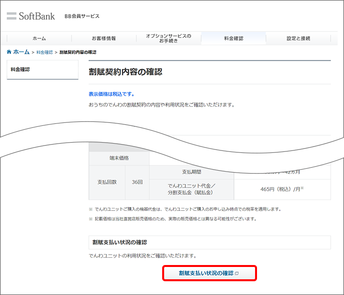
Task: Click the 465円（税込）/月 value
Action: (x=282, y=189)
